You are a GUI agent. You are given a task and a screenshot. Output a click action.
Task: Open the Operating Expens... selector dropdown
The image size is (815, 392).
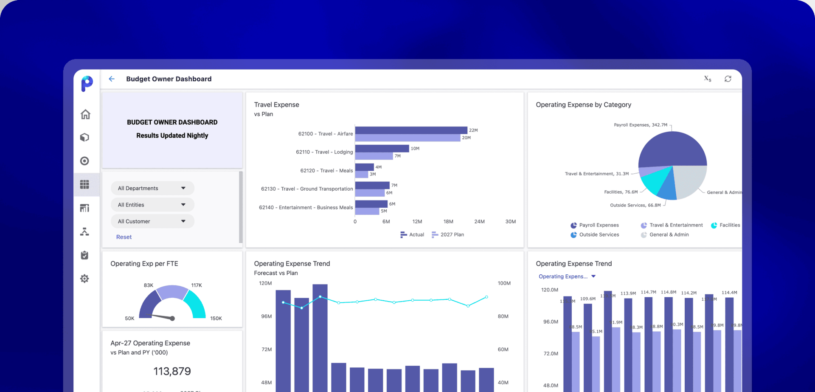567,276
